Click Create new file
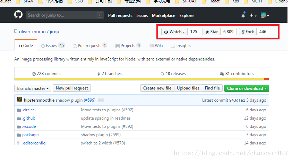The height and width of the screenshot is (160, 292). pyautogui.click(x=157, y=88)
